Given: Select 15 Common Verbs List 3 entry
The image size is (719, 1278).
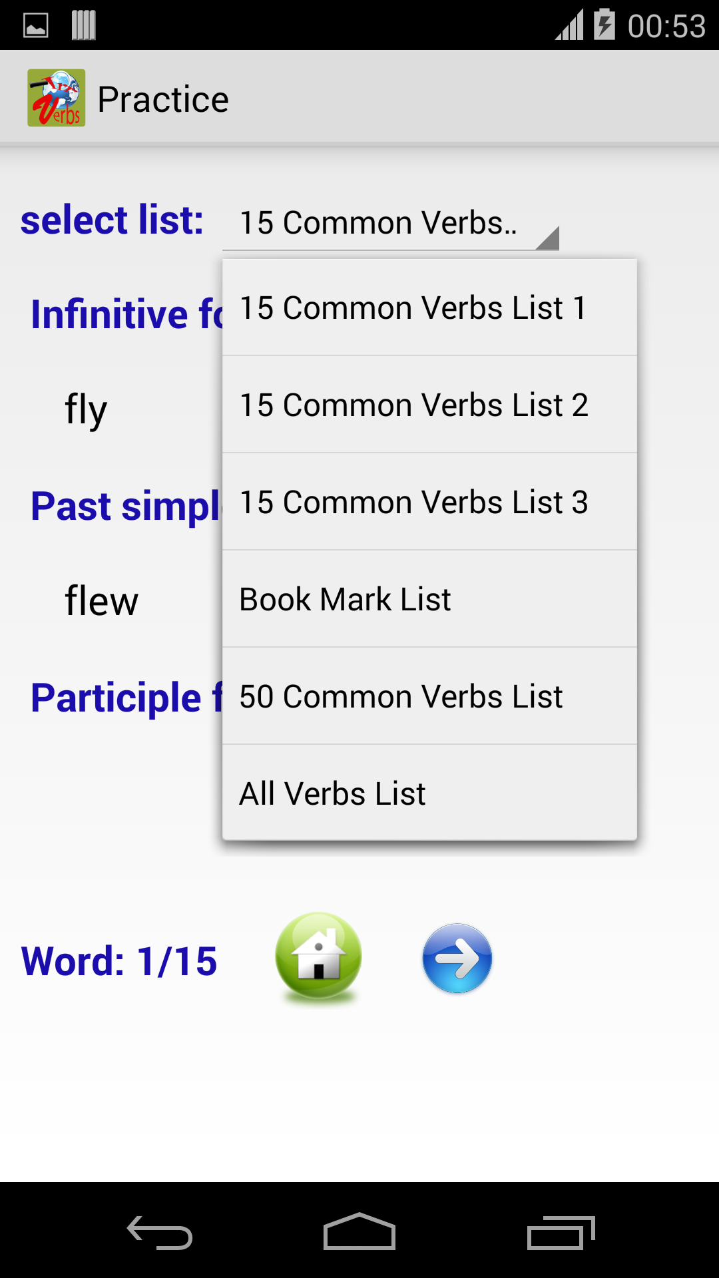Looking at the screenshot, I should point(429,501).
